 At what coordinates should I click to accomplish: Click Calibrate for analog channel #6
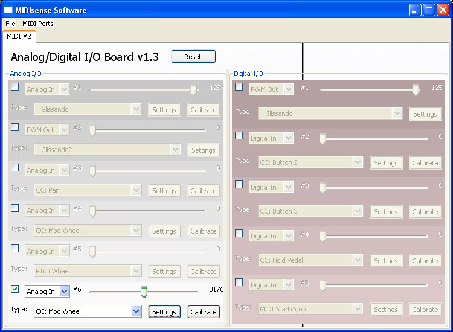click(x=204, y=312)
